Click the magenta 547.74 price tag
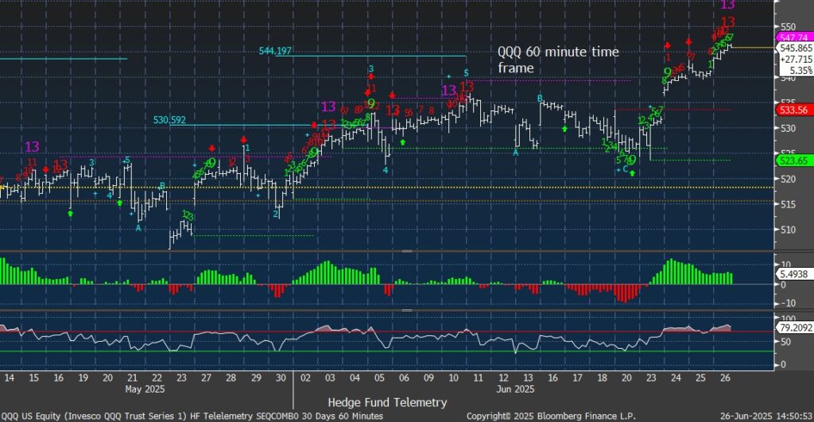This screenshot has width=814, height=422. point(794,38)
